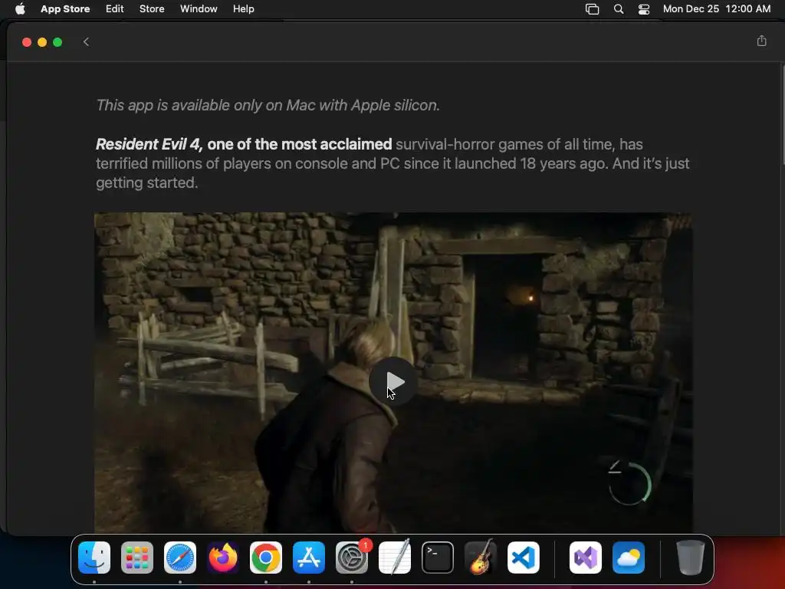Viewport: 785px width, 589px height.
Task: Open Spotlight search in menu bar
Action: (619, 9)
